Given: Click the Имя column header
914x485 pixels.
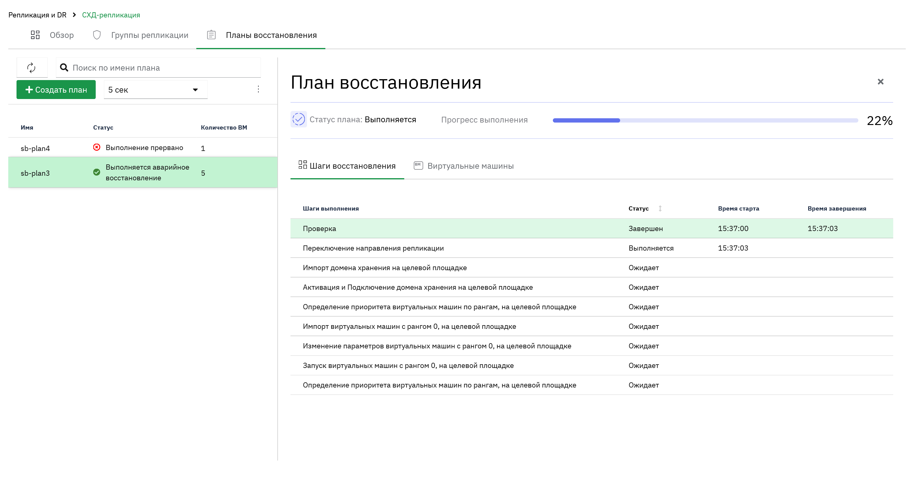Looking at the screenshot, I should 27,128.
